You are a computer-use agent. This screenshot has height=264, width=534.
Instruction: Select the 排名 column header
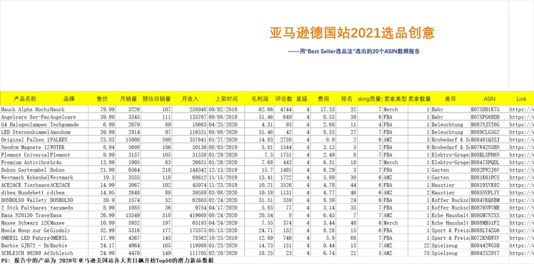[x=347, y=99]
